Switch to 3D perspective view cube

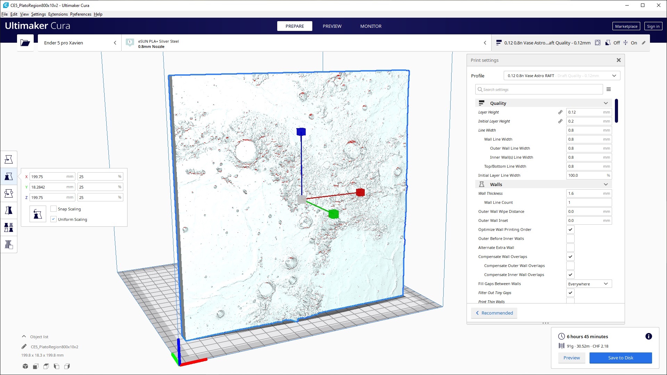pyautogui.click(x=25, y=366)
